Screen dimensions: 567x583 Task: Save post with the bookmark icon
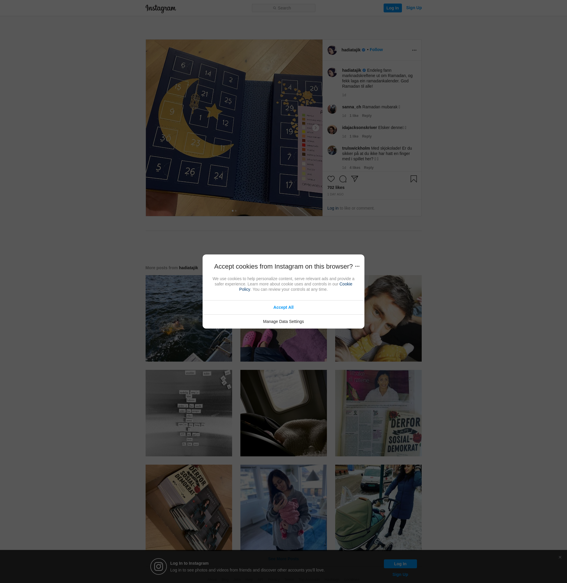click(413, 179)
